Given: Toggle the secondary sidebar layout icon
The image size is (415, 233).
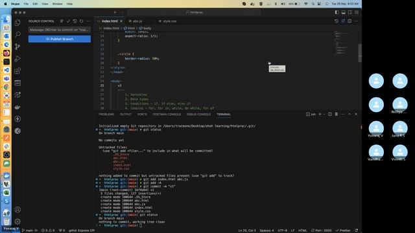Looking at the screenshot, I should 350,12.
